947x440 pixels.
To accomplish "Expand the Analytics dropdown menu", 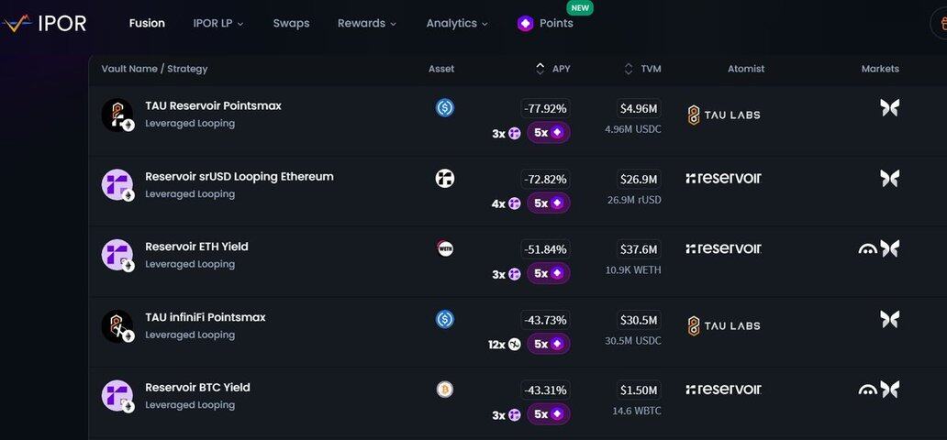I will click(x=456, y=24).
